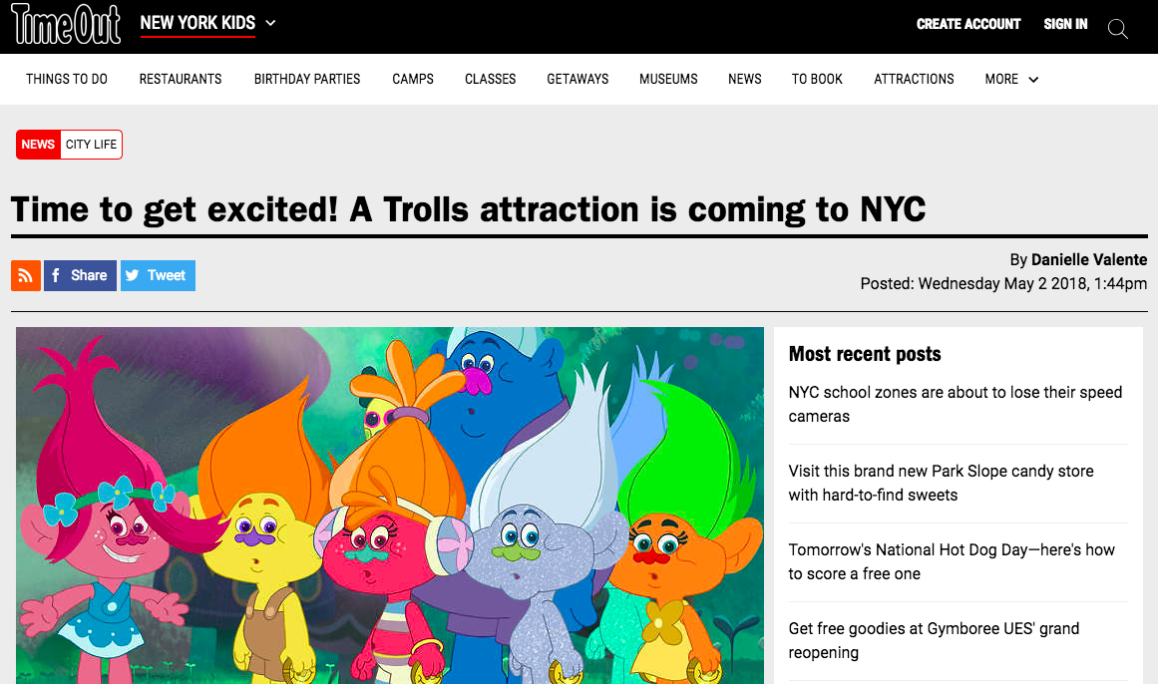
Task: Click the red News tag
Action: pos(38,145)
